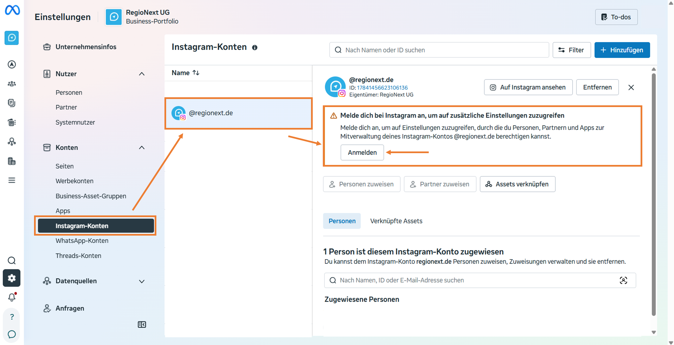This screenshot has height=345, width=674.
Task: Open the help question mark icon
Action: pyautogui.click(x=12, y=317)
